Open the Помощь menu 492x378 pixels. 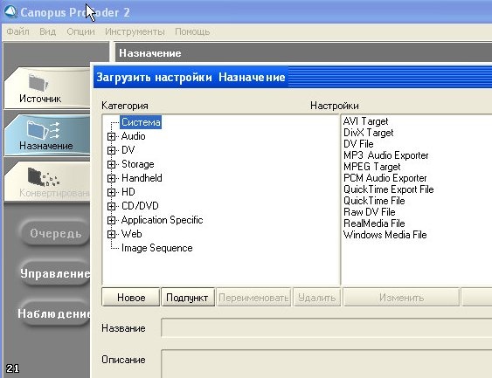[x=192, y=31]
